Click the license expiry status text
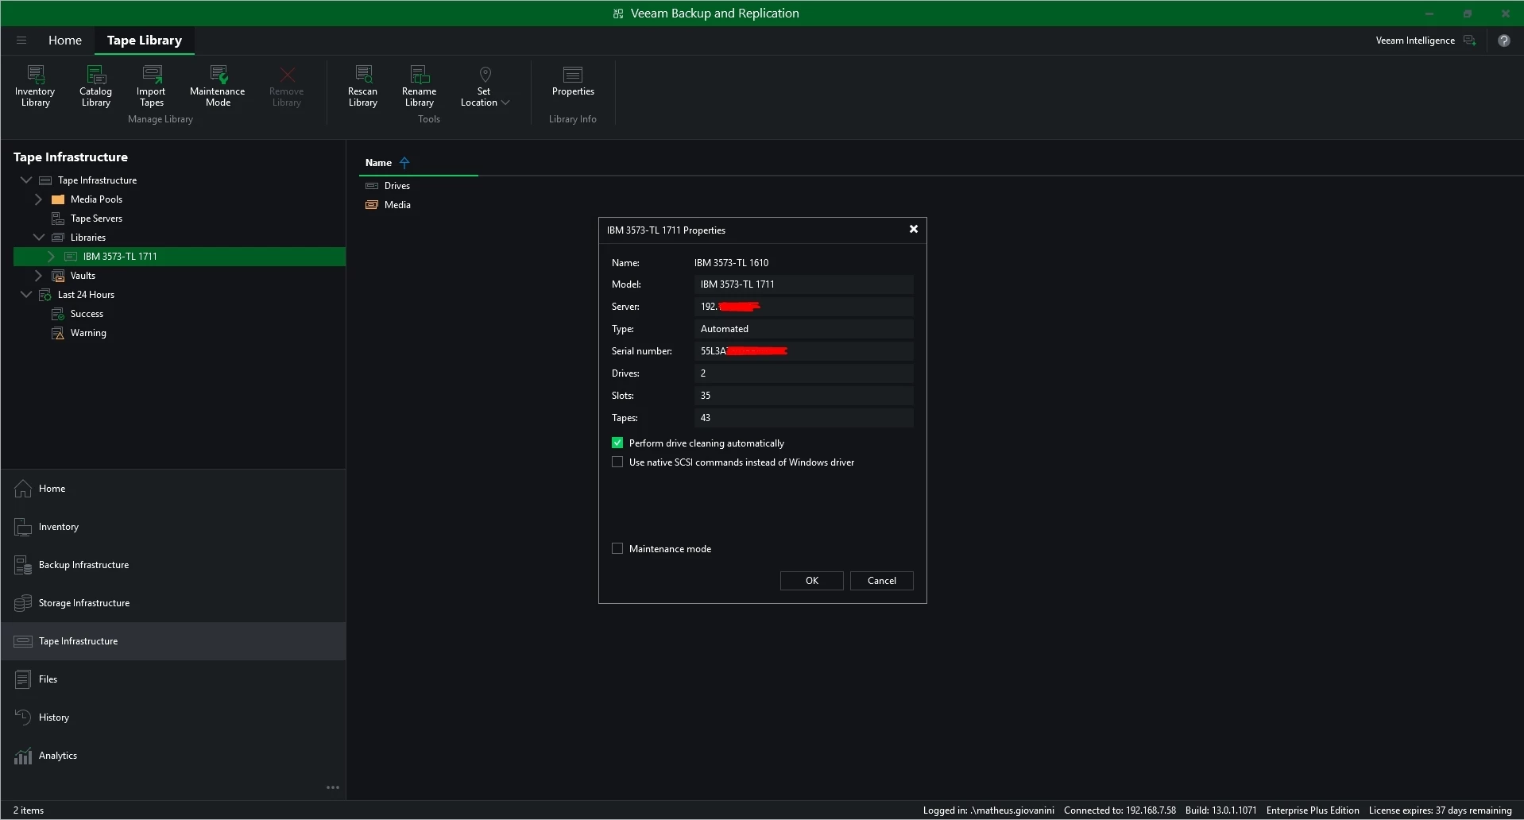The image size is (1524, 820). pyautogui.click(x=1440, y=810)
